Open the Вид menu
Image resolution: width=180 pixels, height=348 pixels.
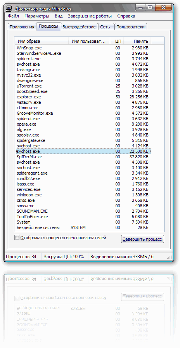(59, 16)
